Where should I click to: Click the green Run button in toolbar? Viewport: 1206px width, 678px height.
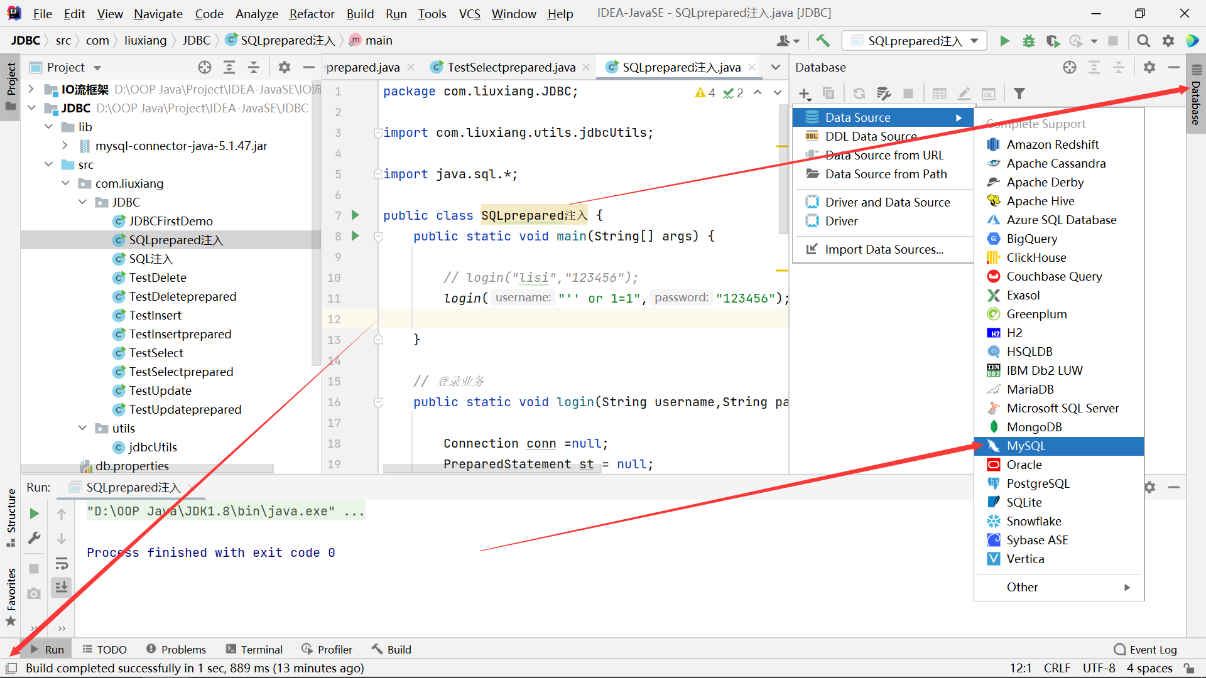pos(1004,41)
